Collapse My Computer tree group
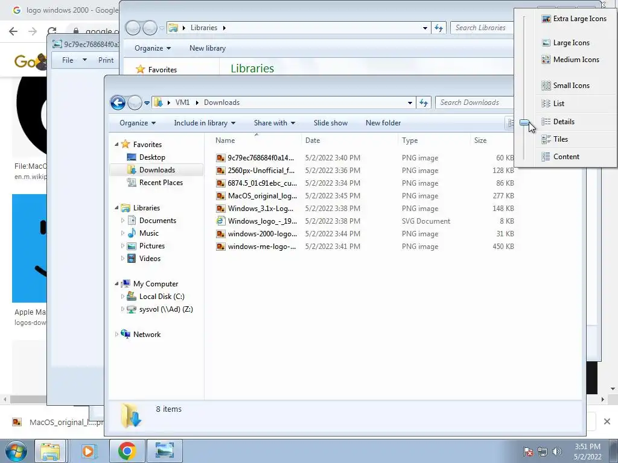The width and height of the screenshot is (618, 463). point(116,283)
